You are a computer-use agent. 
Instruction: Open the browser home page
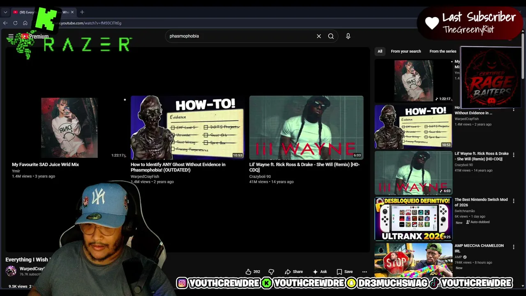point(25,23)
